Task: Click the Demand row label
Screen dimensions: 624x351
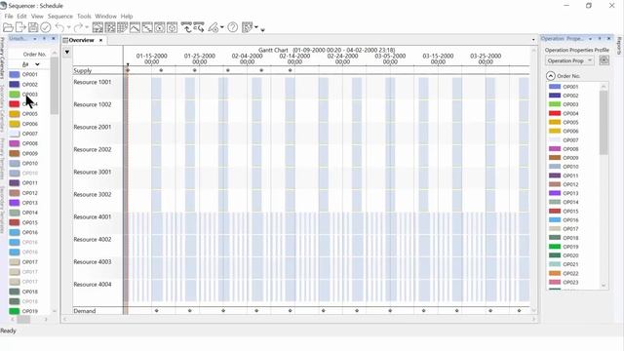Action: pos(85,311)
